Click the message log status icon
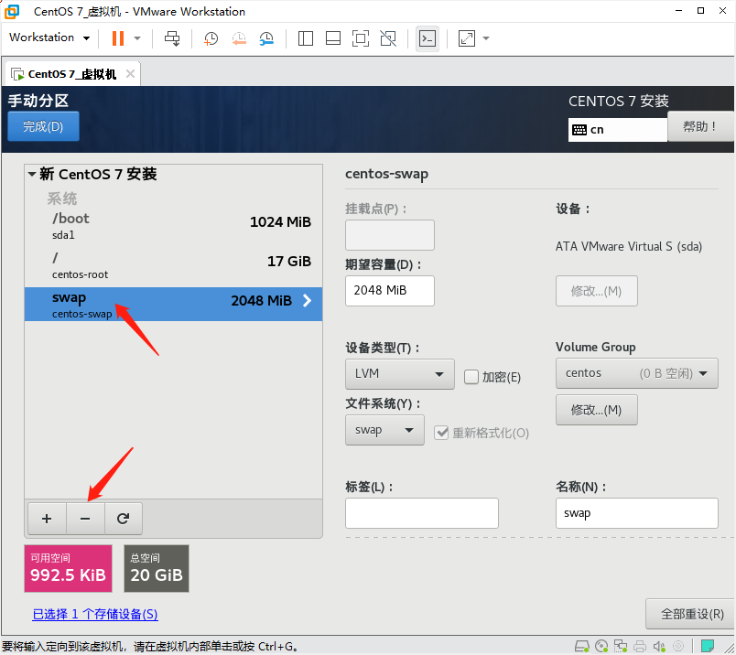The height and width of the screenshot is (655, 736). 708,646
